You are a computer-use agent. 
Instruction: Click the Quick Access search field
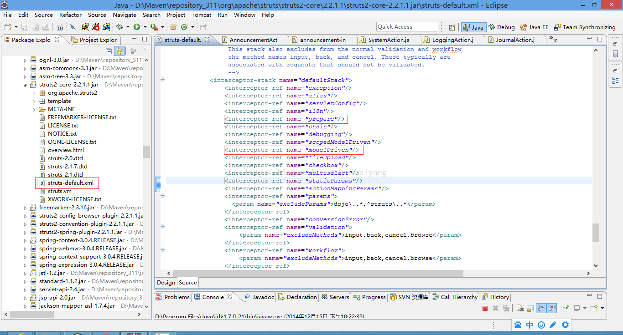click(407, 27)
